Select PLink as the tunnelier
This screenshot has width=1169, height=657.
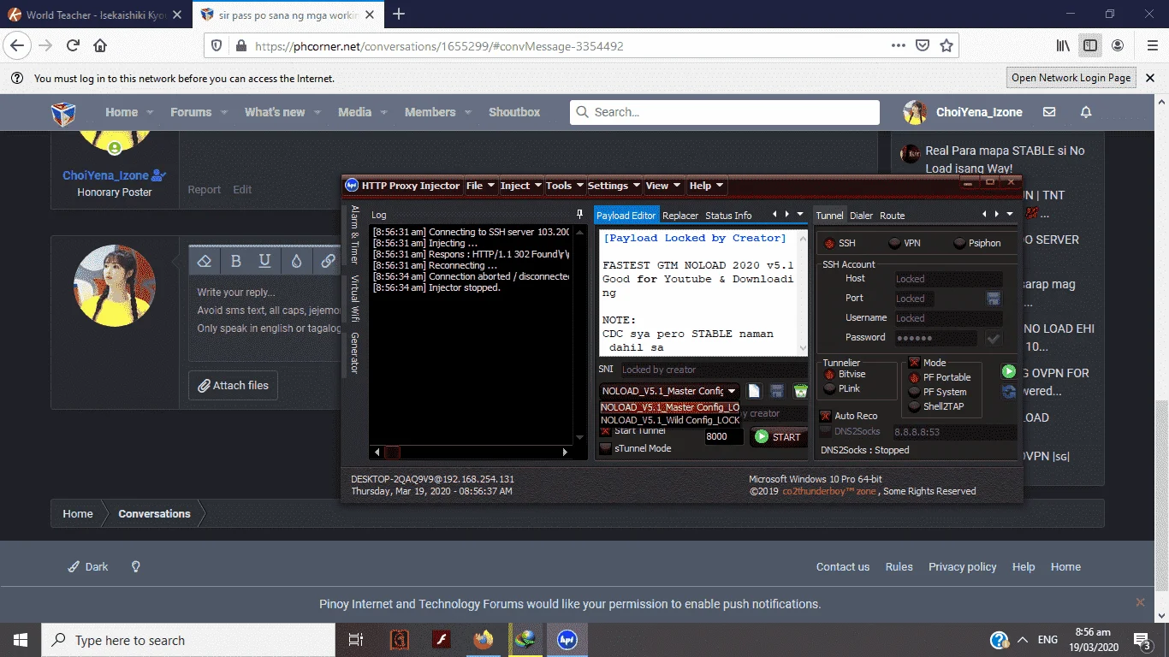(843, 388)
